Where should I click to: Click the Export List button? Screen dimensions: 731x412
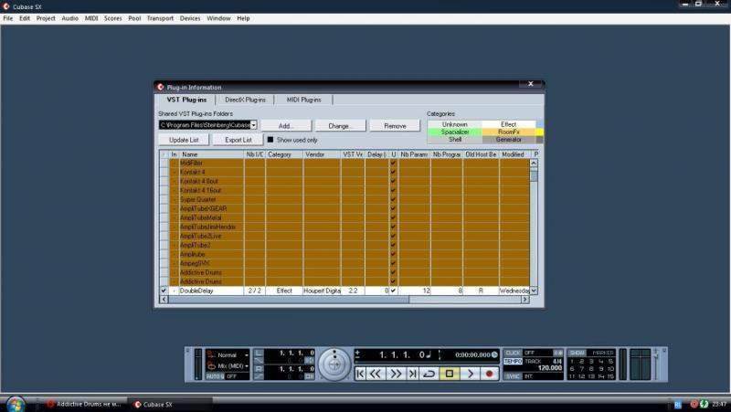point(237,140)
